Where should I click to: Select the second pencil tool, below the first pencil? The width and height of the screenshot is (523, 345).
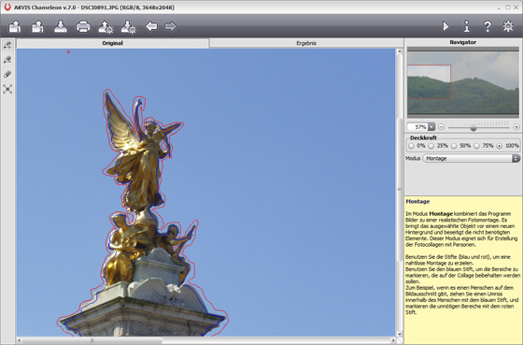(x=7, y=60)
